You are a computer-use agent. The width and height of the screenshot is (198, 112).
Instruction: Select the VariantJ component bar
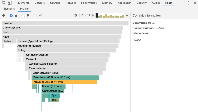67,60
